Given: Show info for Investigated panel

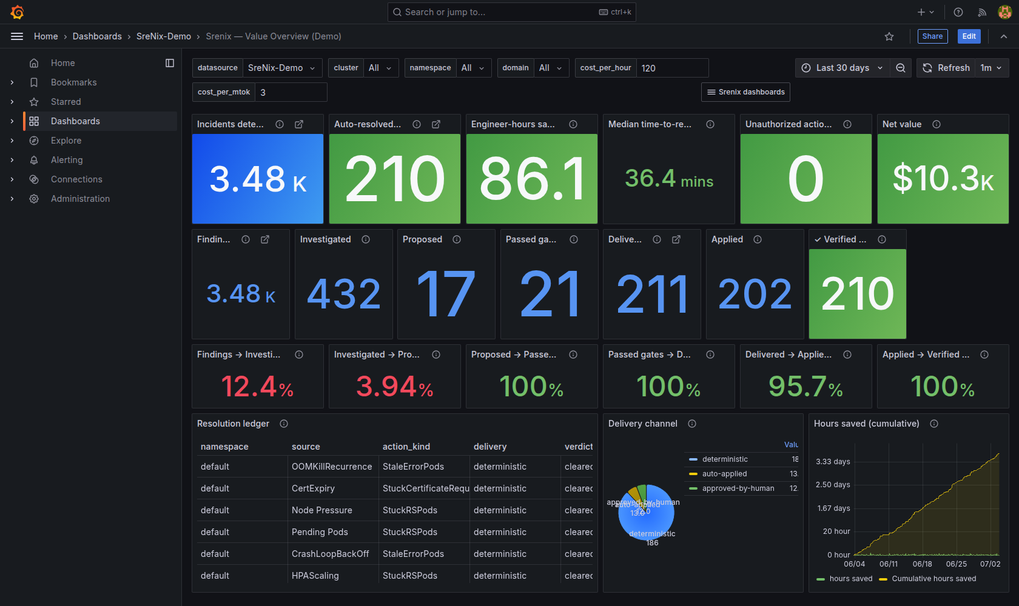Looking at the screenshot, I should pos(366,239).
